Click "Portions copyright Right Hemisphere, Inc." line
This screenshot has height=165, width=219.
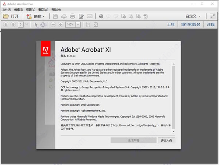[83, 111]
